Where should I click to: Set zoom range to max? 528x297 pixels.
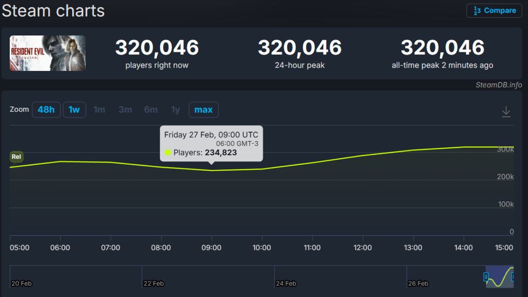tap(203, 110)
